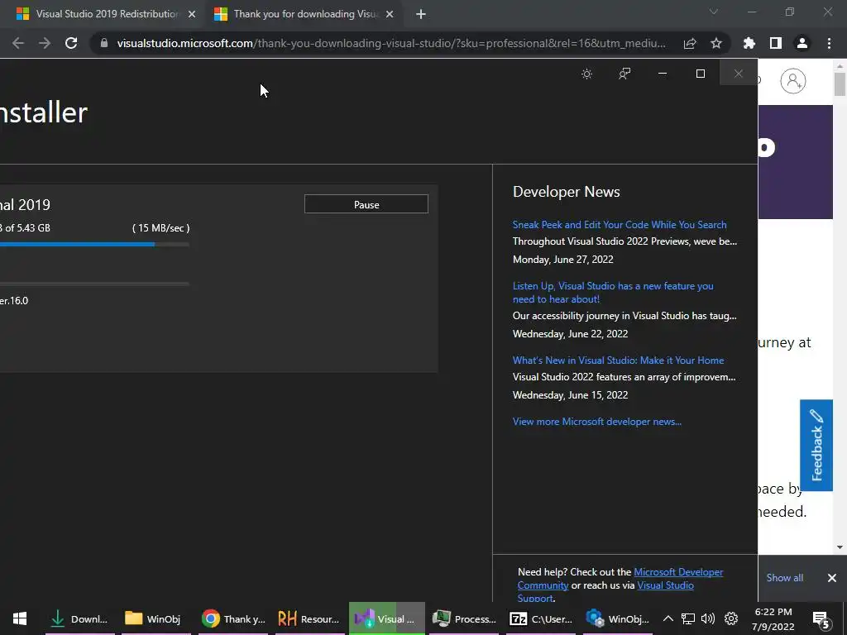The image size is (847, 635).
Task: Close the Visual Studio 2019 Redistribution tab
Action: 192,15
